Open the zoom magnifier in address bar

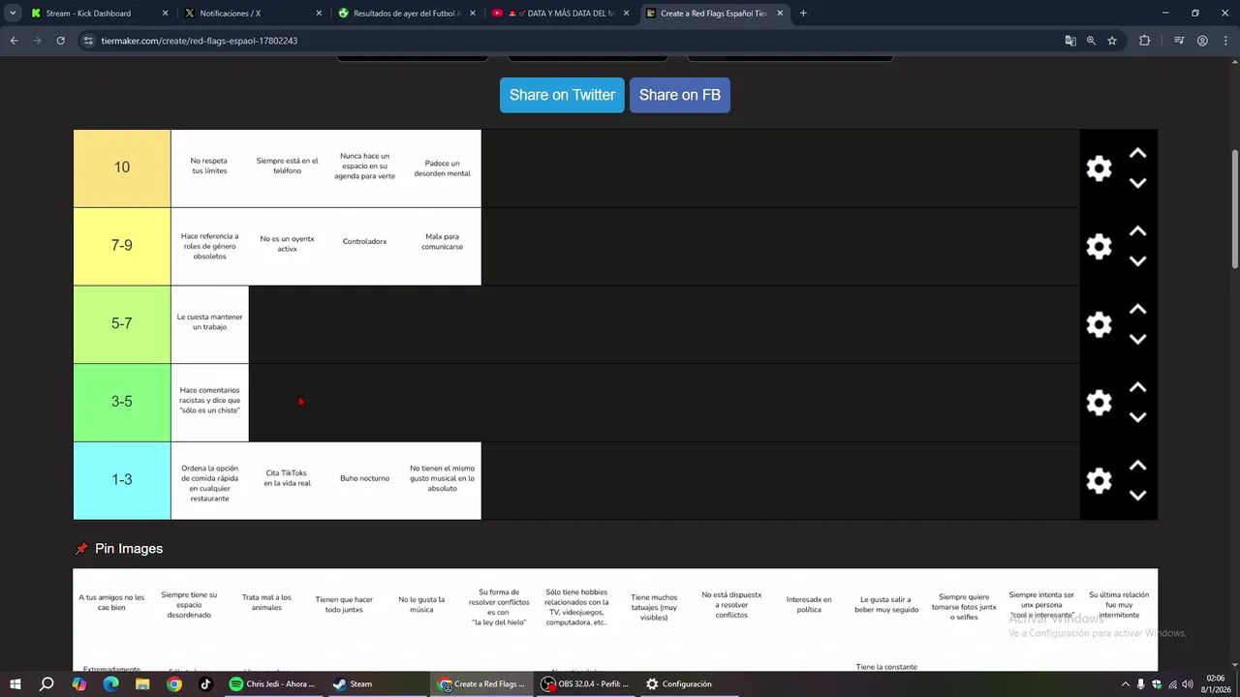[x=1091, y=41]
